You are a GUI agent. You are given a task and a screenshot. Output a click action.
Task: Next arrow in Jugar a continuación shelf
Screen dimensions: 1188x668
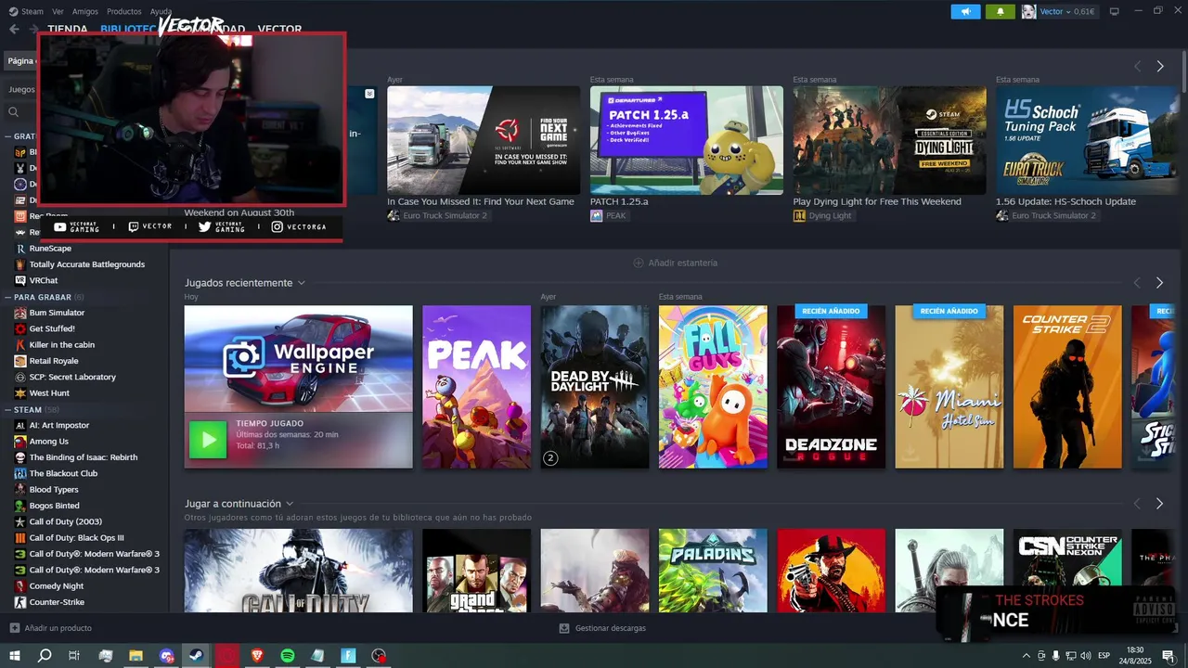tap(1159, 504)
